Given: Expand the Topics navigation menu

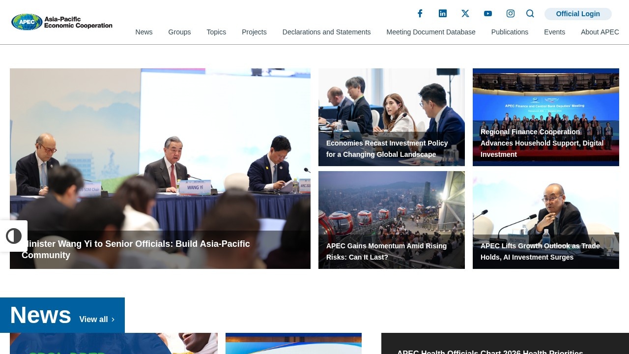Looking at the screenshot, I should (216, 32).
